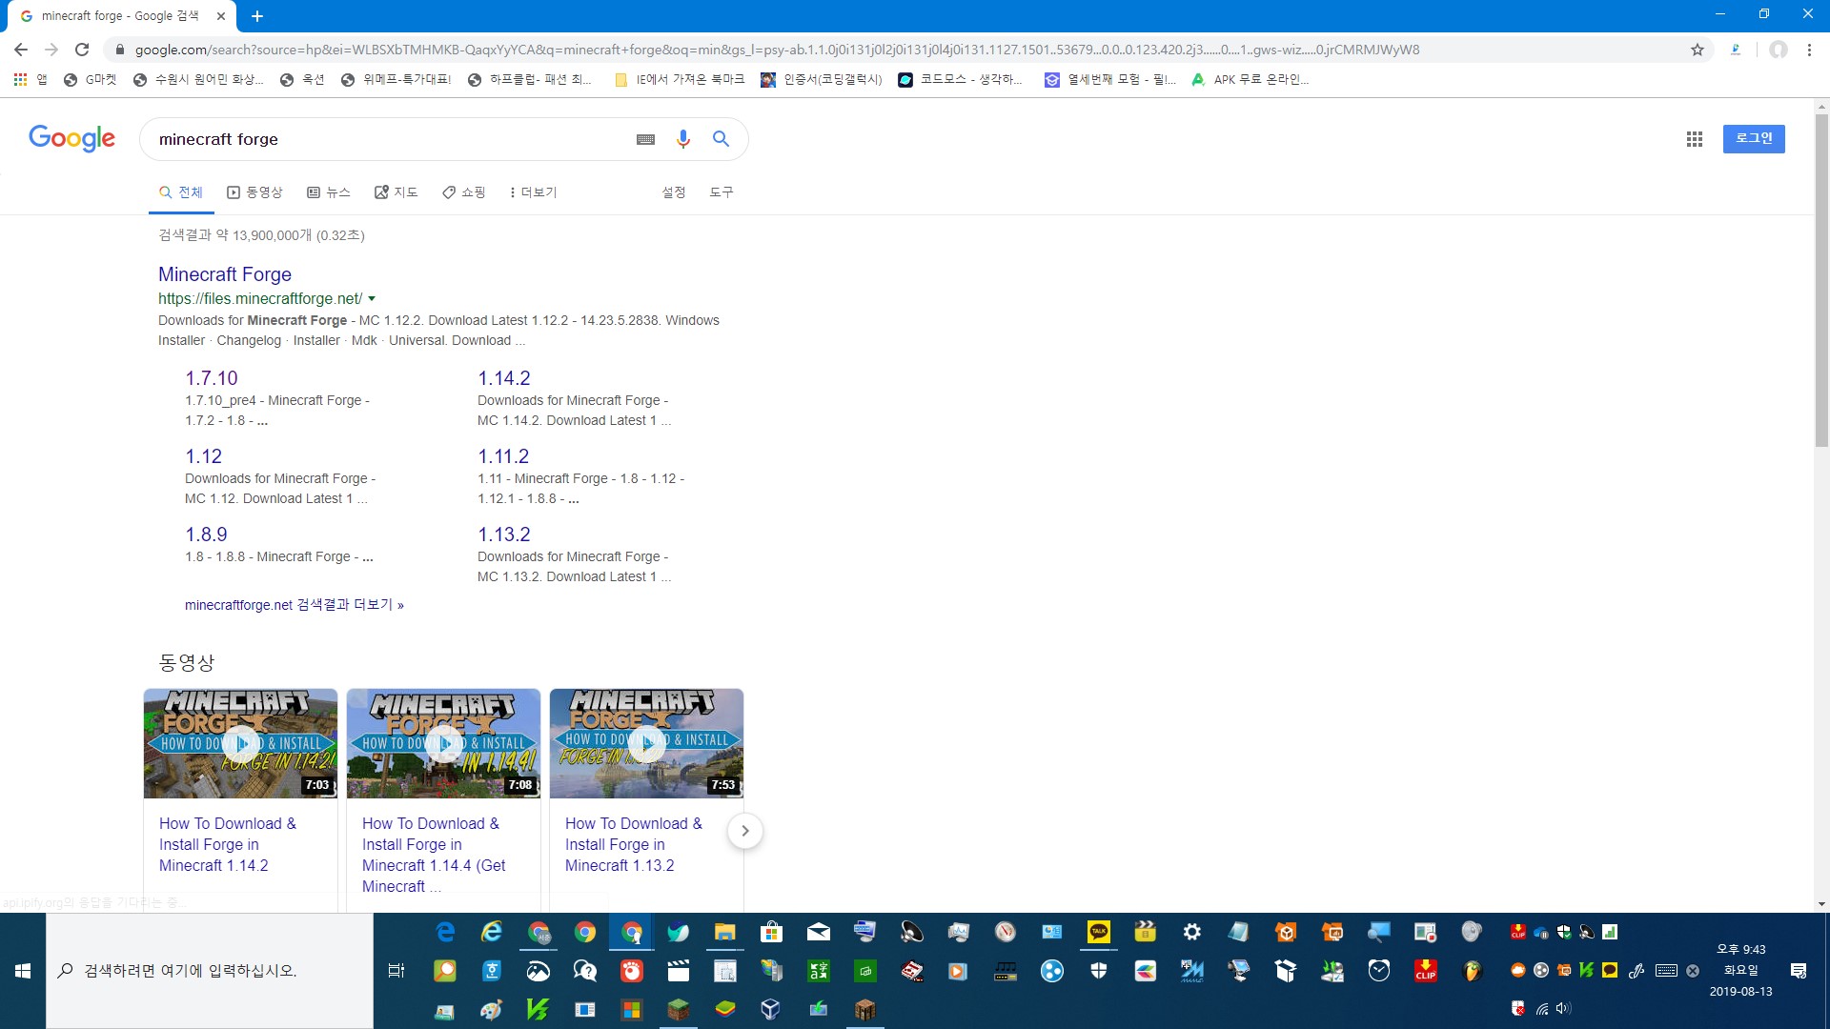Open Naver Whale browser from the taskbar
This screenshot has width=1830, height=1029.
click(x=678, y=932)
